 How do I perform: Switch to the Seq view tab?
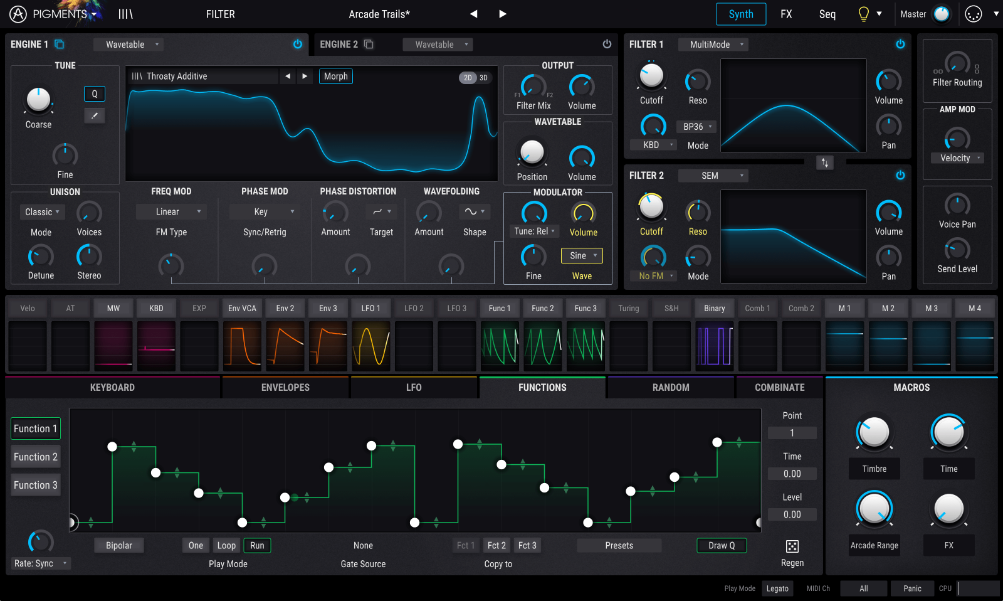click(x=827, y=14)
